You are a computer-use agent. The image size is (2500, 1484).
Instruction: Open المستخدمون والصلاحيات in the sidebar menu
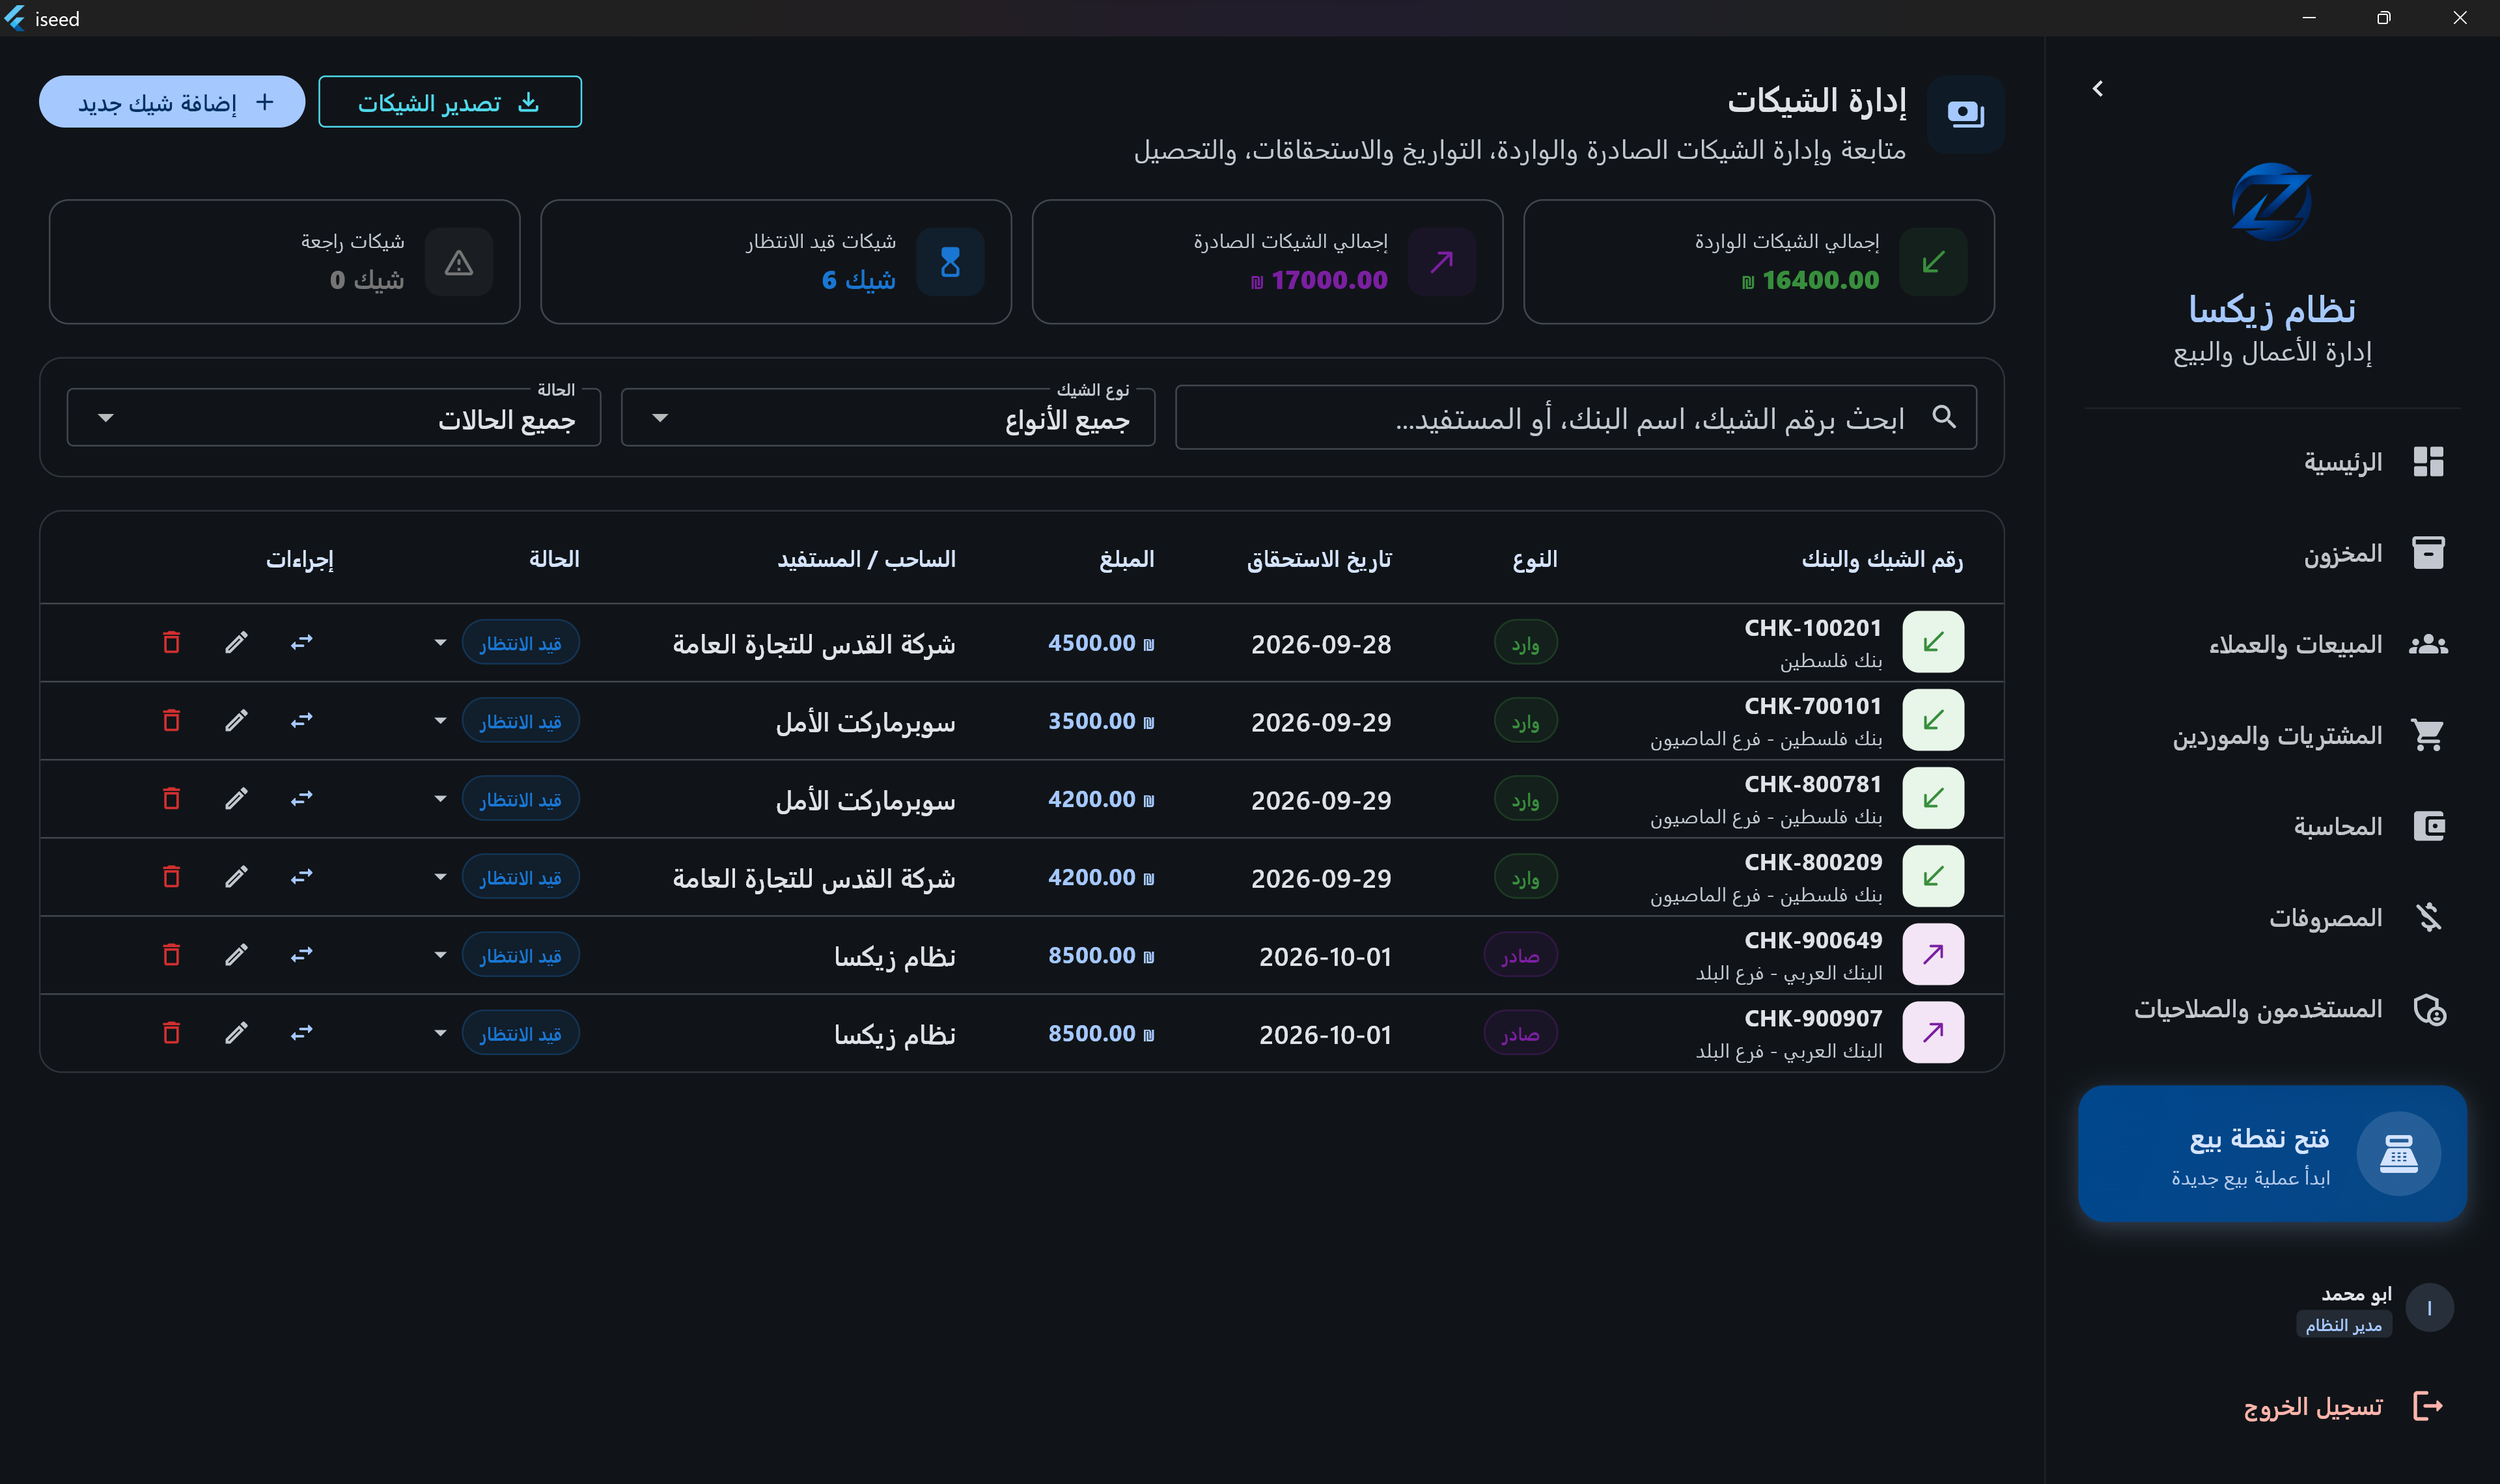click(2272, 1009)
